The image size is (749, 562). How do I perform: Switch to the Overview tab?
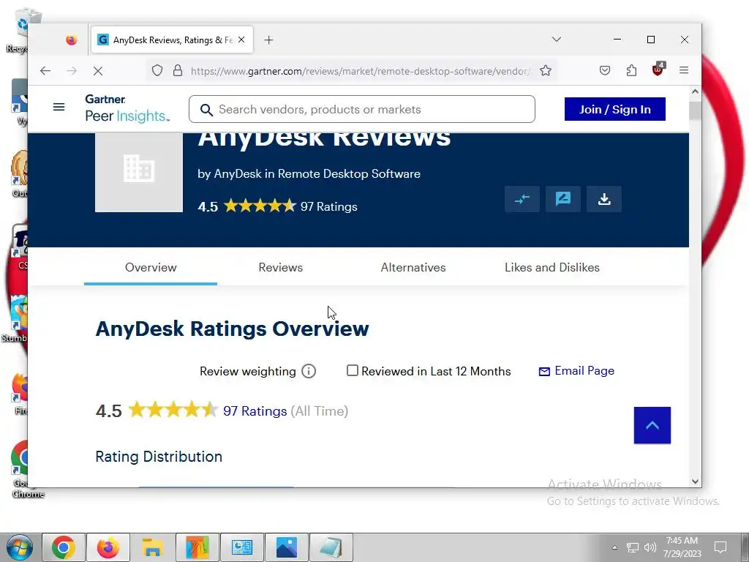[151, 267]
